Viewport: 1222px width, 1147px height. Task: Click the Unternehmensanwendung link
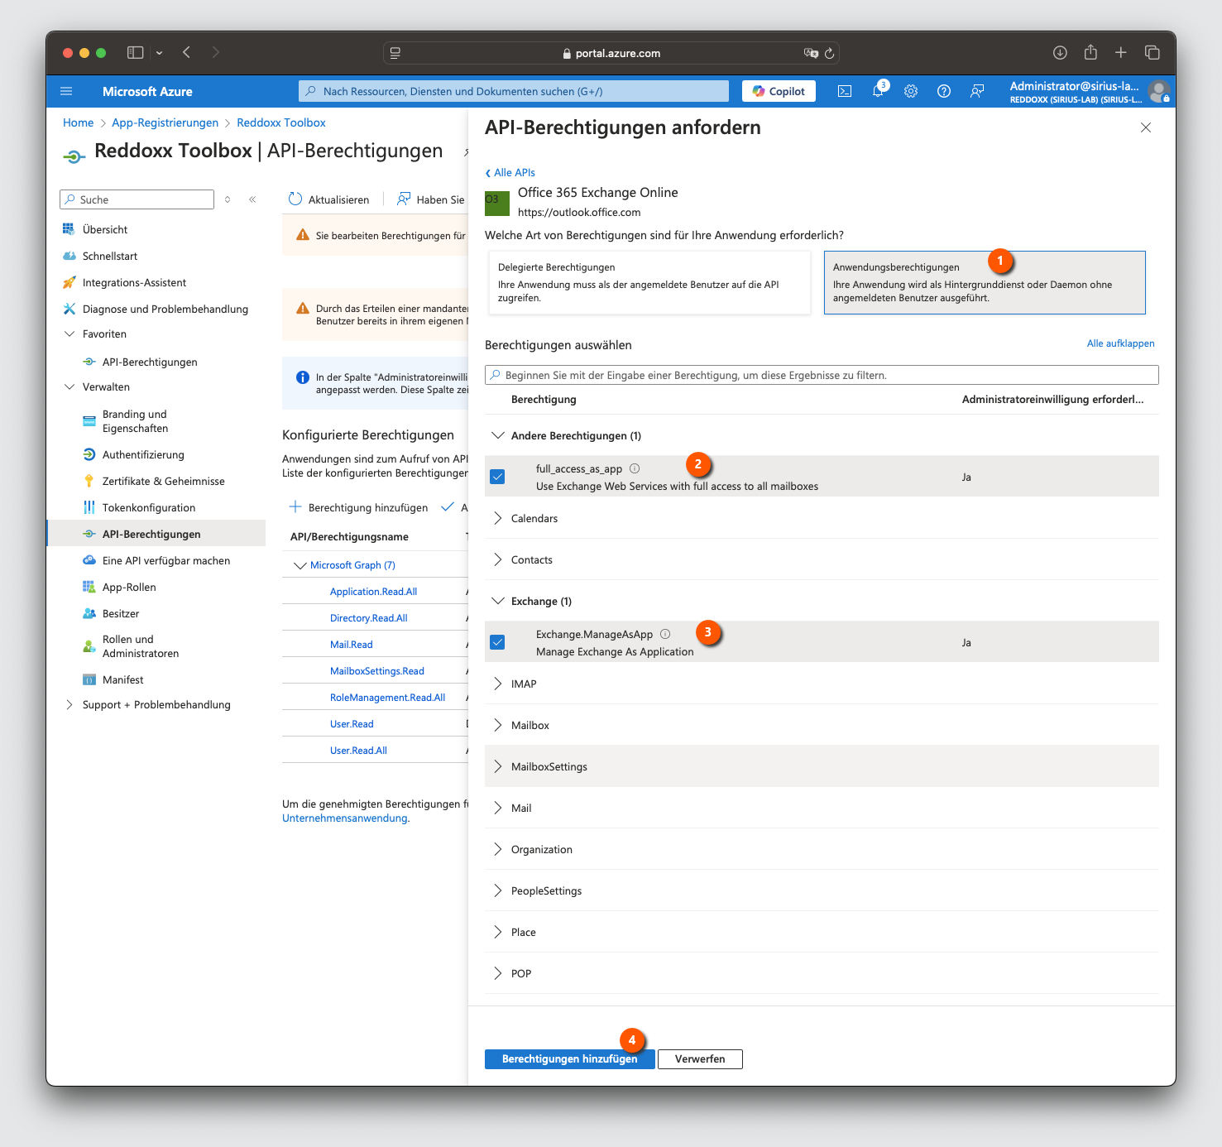[x=345, y=818]
